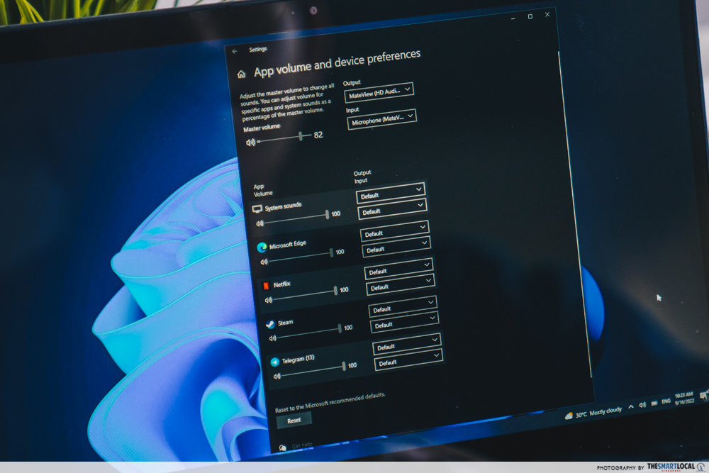This screenshot has height=473, width=709.
Task: Mute master volume using its speaker icon
Action: point(250,142)
